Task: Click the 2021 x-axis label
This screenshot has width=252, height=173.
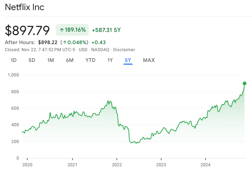Action: coord(72,165)
